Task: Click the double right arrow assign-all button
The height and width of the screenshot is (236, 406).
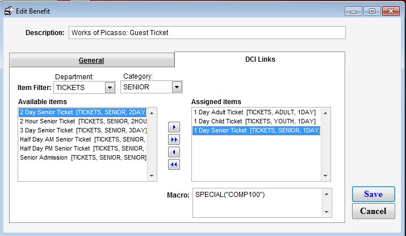Action: pyautogui.click(x=175, y=140)
